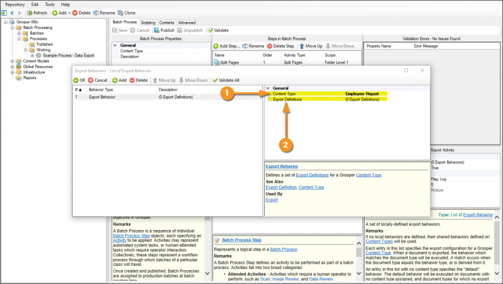
Task: Click the red Delete icon in main toolbar
Action: pos(75,13)
